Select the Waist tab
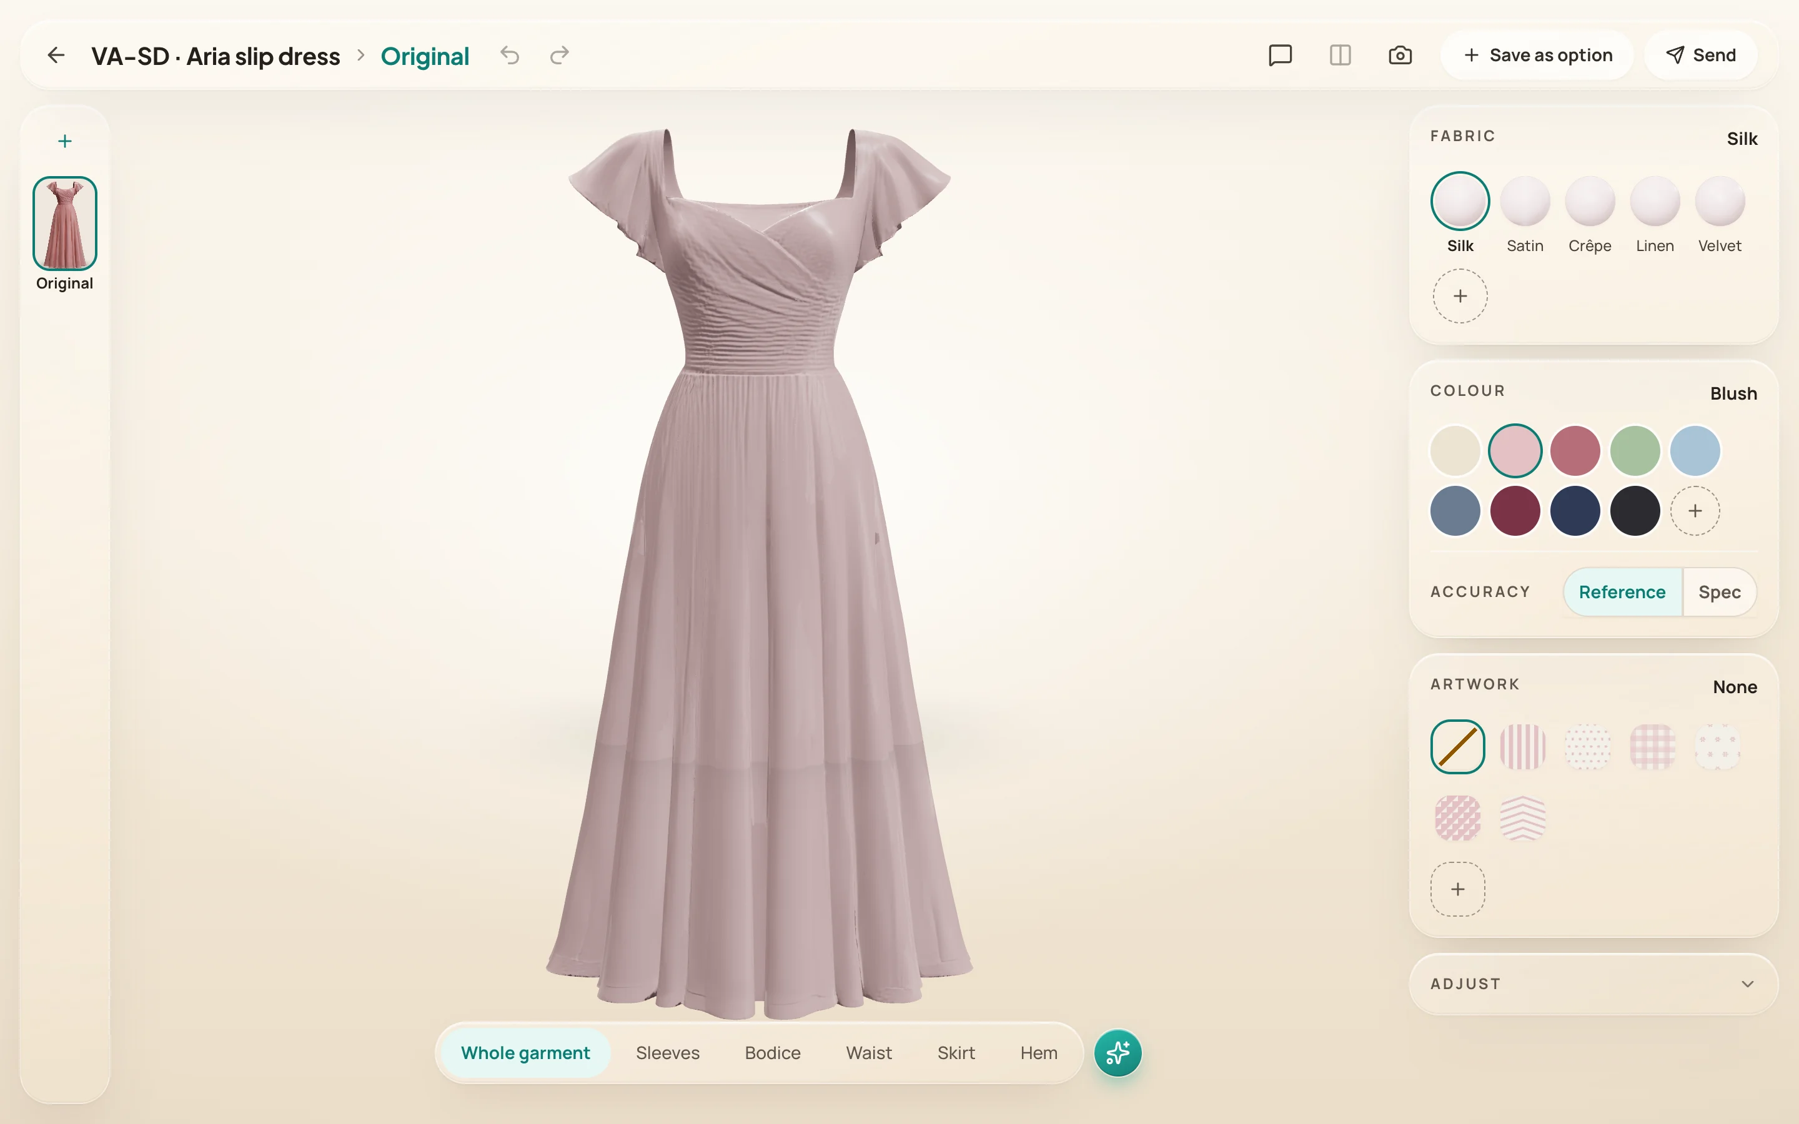1799x1124 pixels. 868,1053
